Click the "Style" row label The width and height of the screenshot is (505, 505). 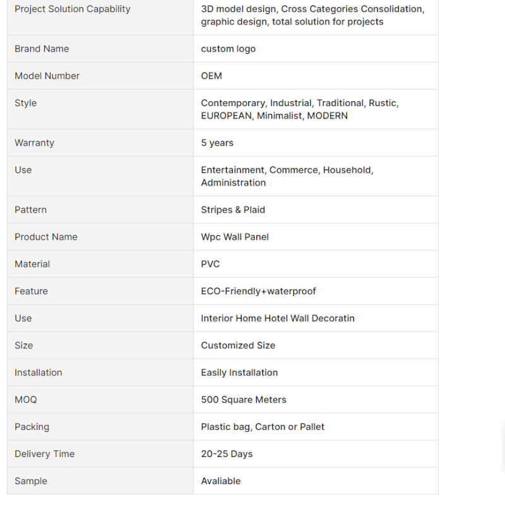[25, 103]
